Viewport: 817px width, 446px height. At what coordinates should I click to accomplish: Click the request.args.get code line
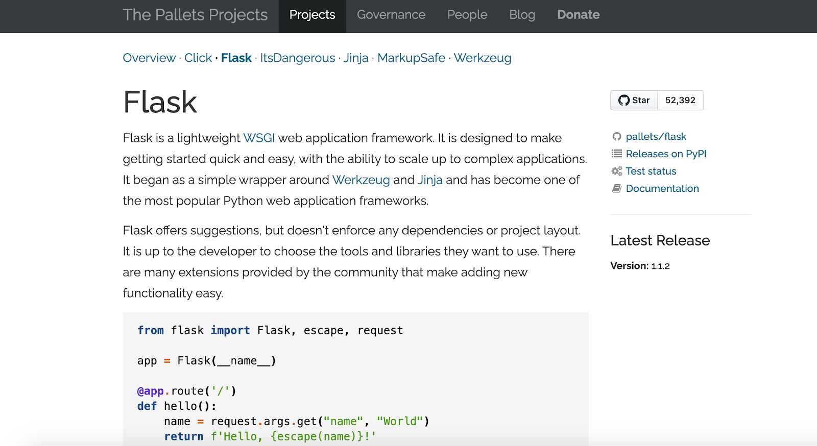pyautogui.click(x=297, y=422)
